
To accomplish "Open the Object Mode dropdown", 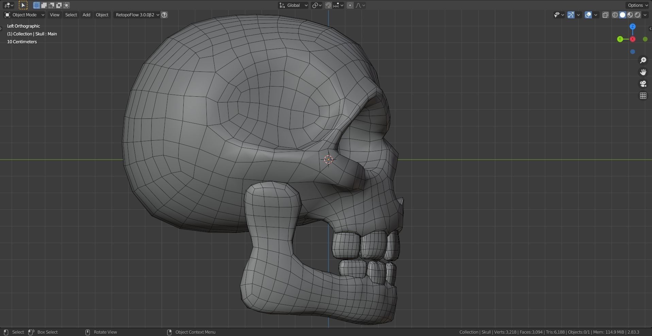I will coord(24,15).
